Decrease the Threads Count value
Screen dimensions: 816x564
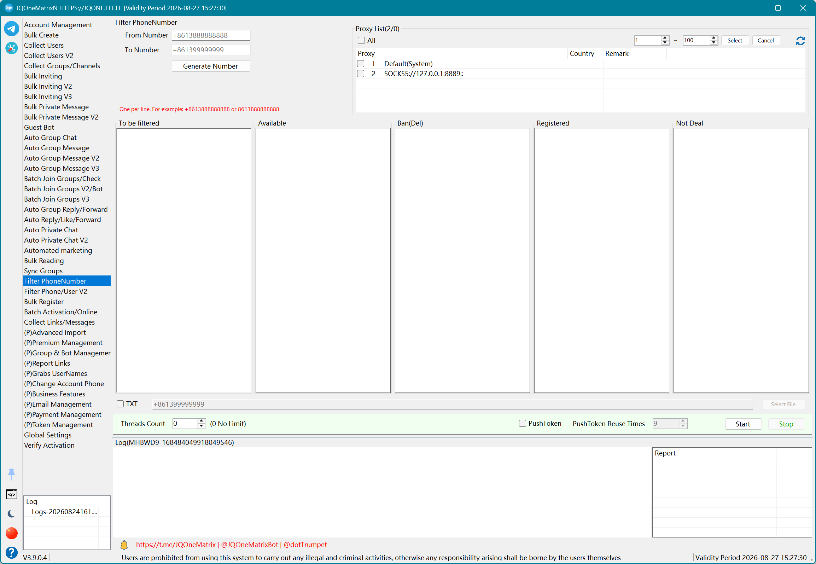[x=202, y=426]
